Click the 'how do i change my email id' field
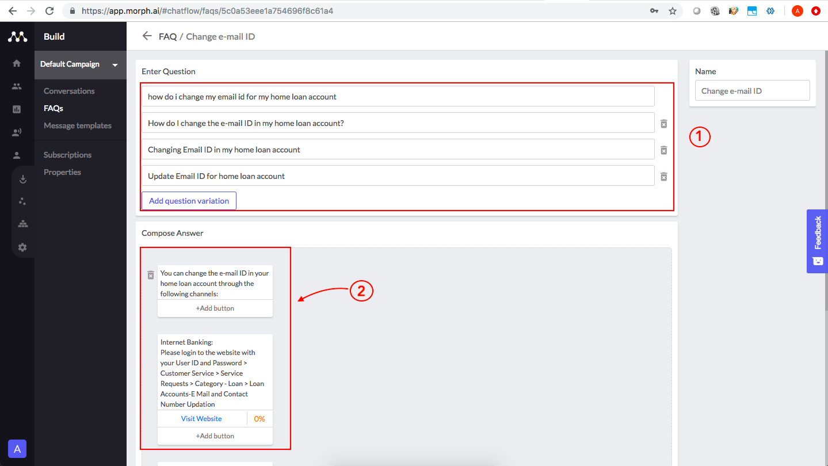The height and width of the screenshot is (466, 828). 398,97
